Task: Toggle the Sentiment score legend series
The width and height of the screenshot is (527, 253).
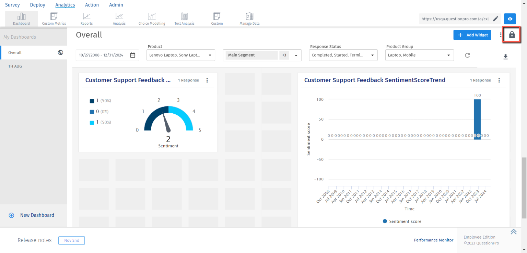Action: [x=402, y=222]
